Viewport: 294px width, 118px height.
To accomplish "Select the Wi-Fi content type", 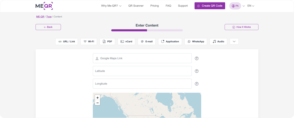I will (x=89, y=41).
